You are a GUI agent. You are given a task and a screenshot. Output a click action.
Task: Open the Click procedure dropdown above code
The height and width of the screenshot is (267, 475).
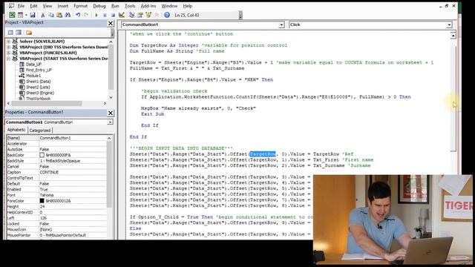click(449, 24)
